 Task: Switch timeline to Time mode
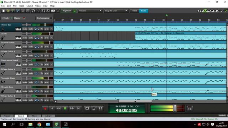[x=135, y=11]
